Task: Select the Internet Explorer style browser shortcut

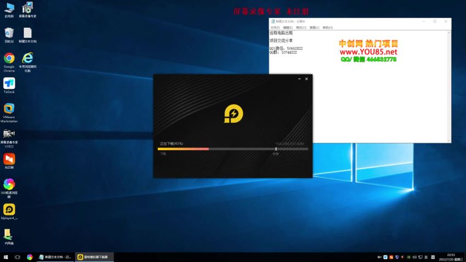Action: (27, 62)
